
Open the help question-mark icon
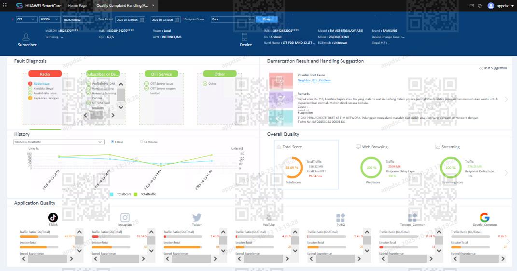click(x=480, y=6)
